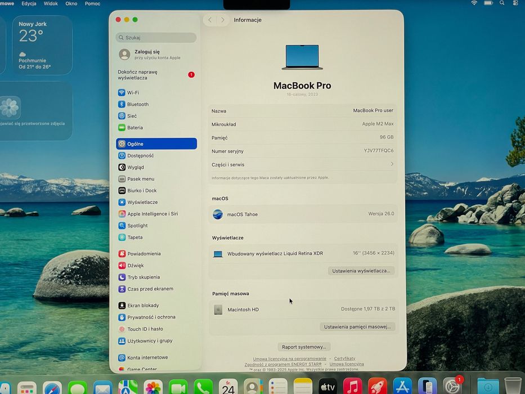This screenshot has height=394, width=525.
Task: Open Photos from the Dock
Action: (153, 387)
